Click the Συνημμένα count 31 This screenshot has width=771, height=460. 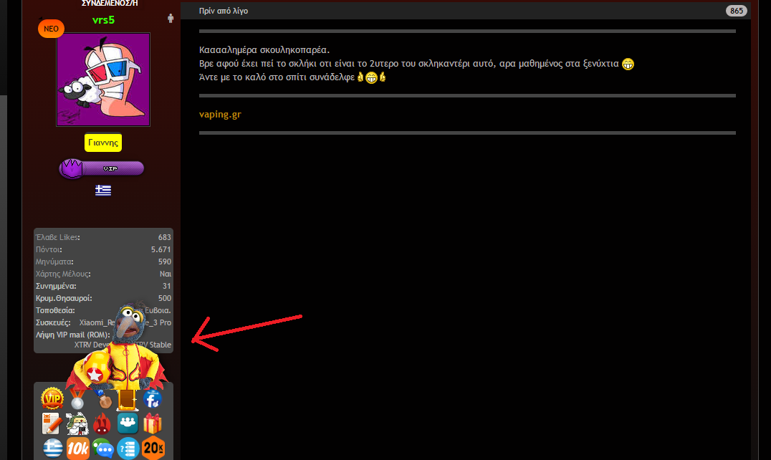[167, 286]
